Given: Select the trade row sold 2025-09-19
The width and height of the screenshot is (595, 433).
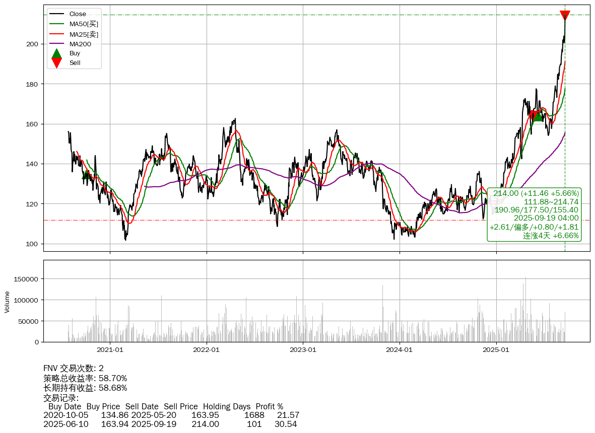Looking at the screenshot, I should 170,424.
